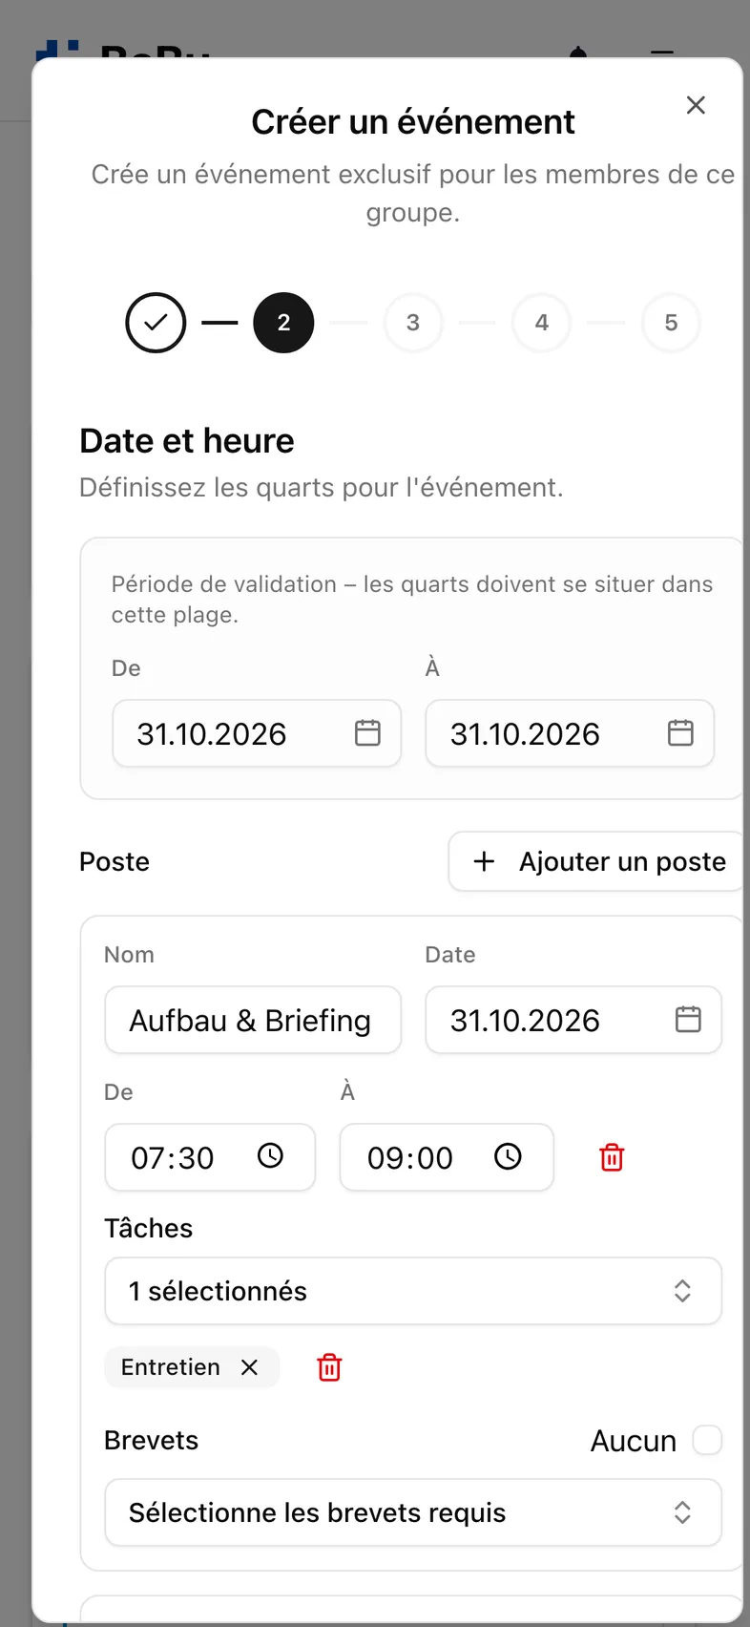Click the Entretien tag label
This screenshot has height=1627, width=750.
click(171, 1367)
